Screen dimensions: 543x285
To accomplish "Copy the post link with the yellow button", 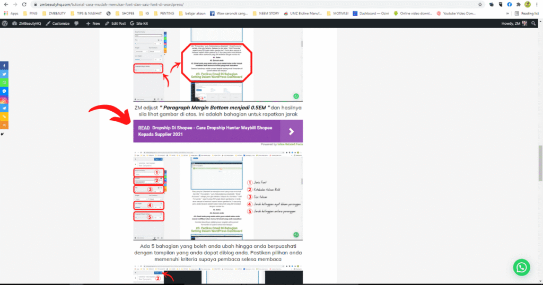I will [4, 117].
